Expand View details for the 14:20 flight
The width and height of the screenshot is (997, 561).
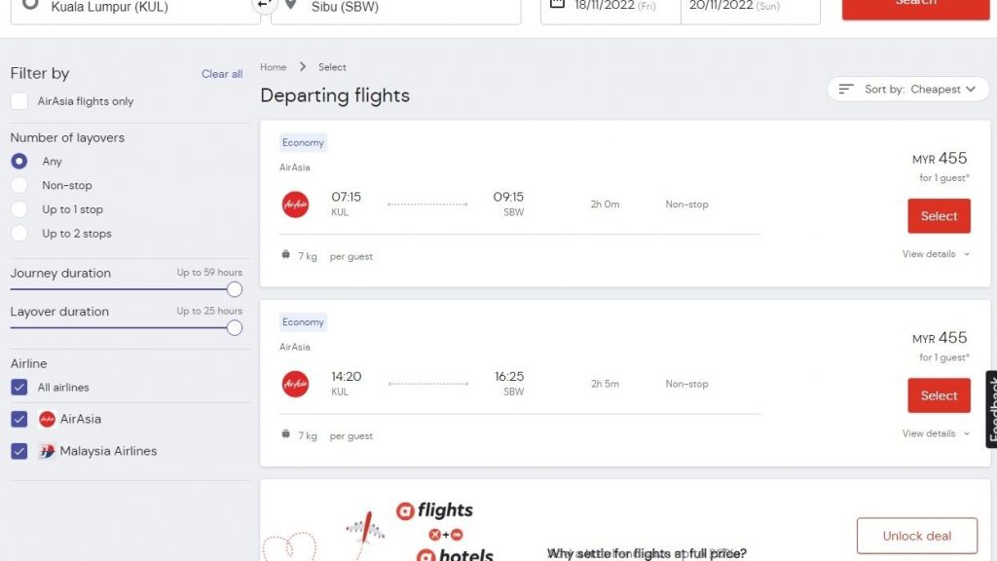tap(936, 433)
